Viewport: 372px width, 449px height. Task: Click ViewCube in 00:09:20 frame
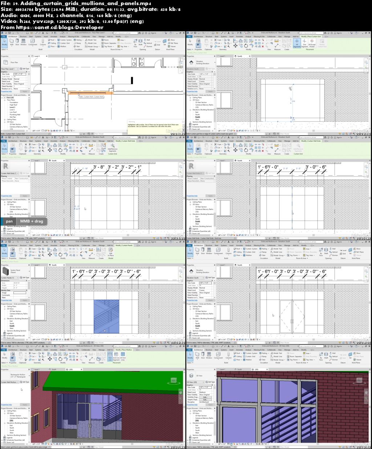pyautogui.click(x=174, y=381)
